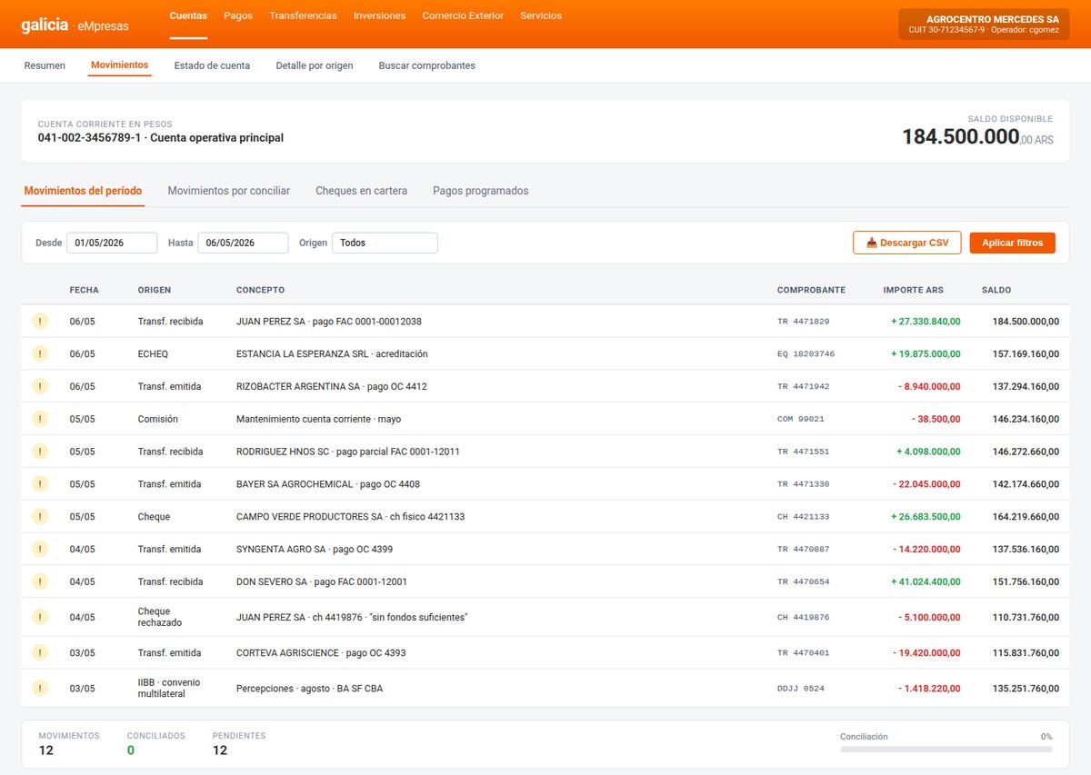Click pending icon on DON SEVERO SA row
The width and height of the screenshot is (1091, 775).
coord(39,581)
